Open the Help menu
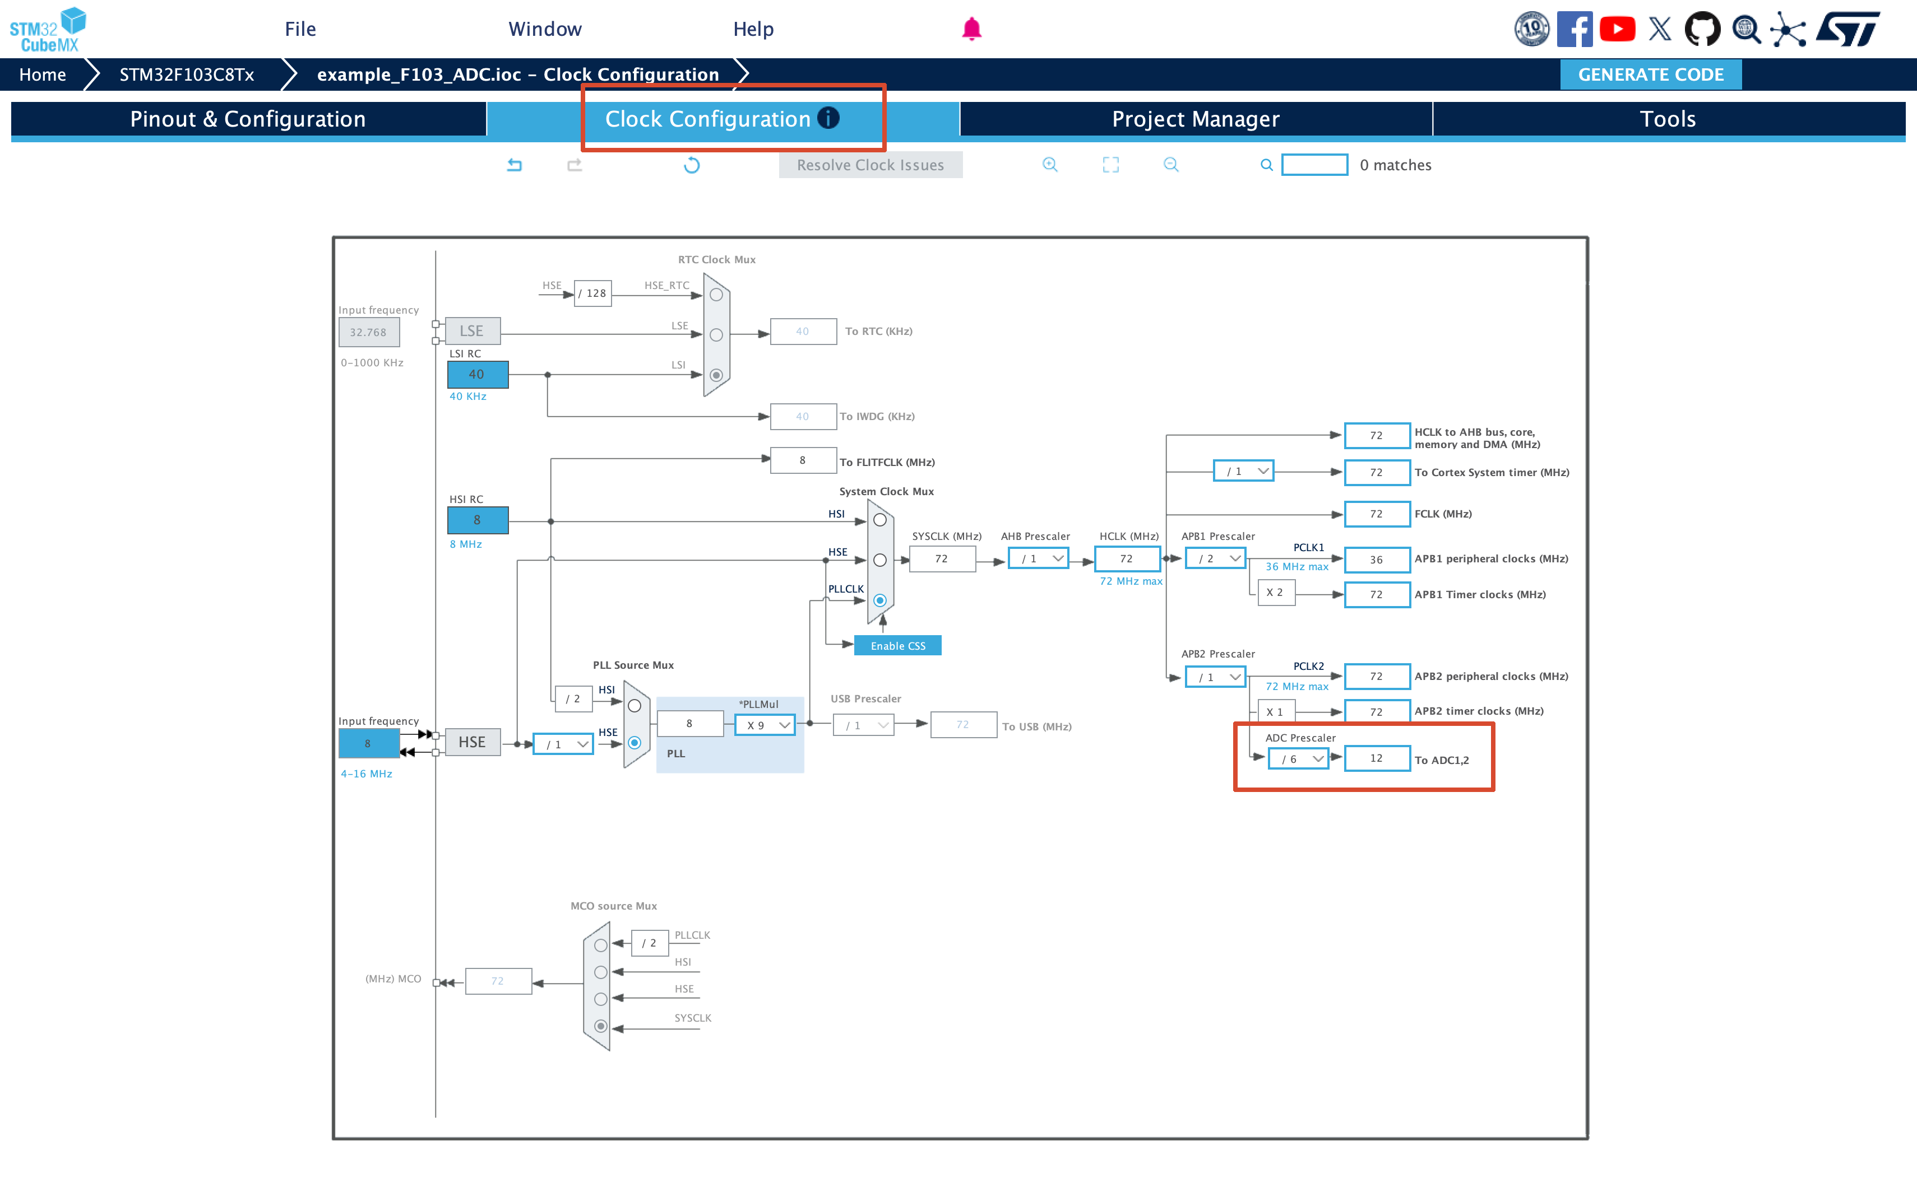This screenshot has width=1917, height=1202. point(753,30)
